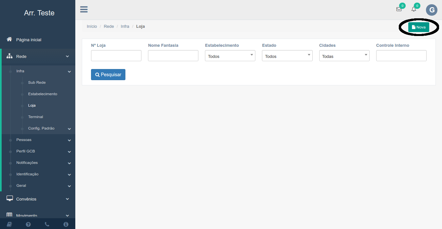Click the book icon in sidebar footer

pyautogui.click(x=9, y=224)
